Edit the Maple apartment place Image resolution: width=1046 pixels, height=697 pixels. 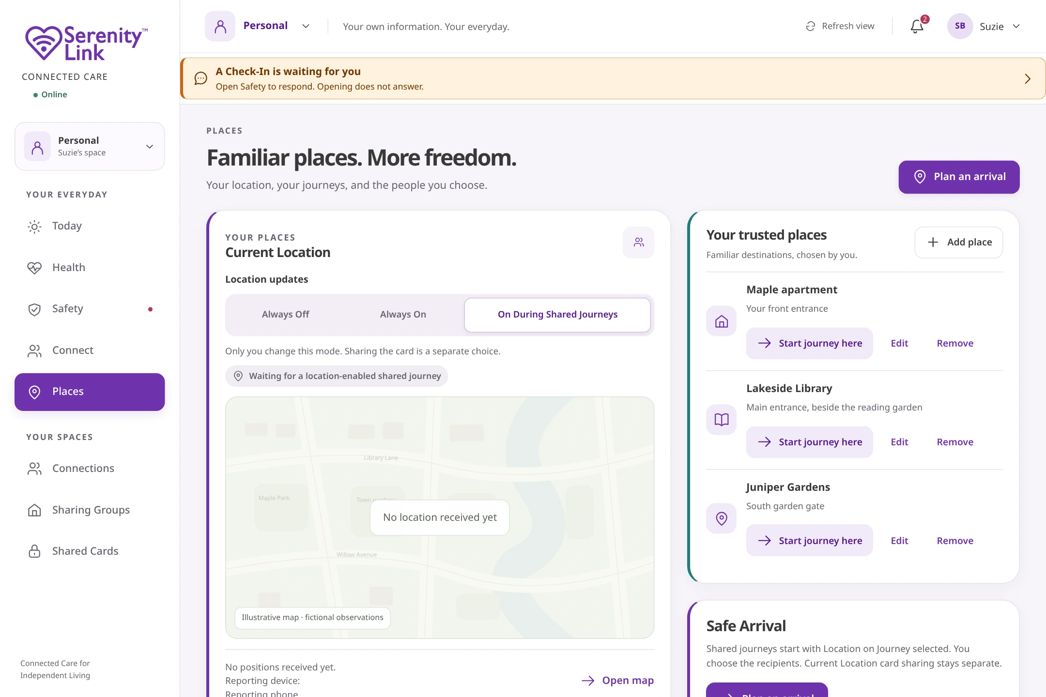(899, 343)
